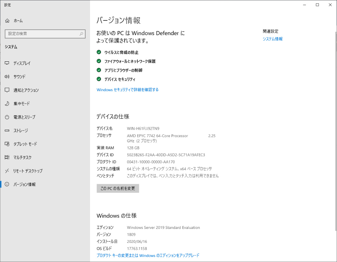Open プロダクト キーの変更 upgrade link
This screenshot has height=262, width=337.
(x=148, y=255)
